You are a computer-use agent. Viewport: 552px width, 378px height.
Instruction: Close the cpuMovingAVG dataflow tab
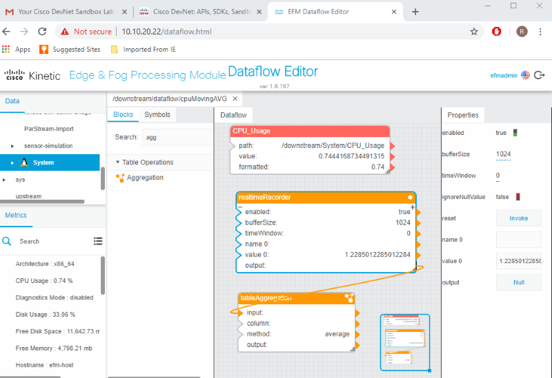(235, 98)
